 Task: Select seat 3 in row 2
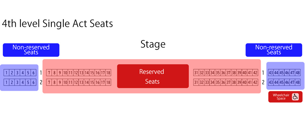[17, 82]
